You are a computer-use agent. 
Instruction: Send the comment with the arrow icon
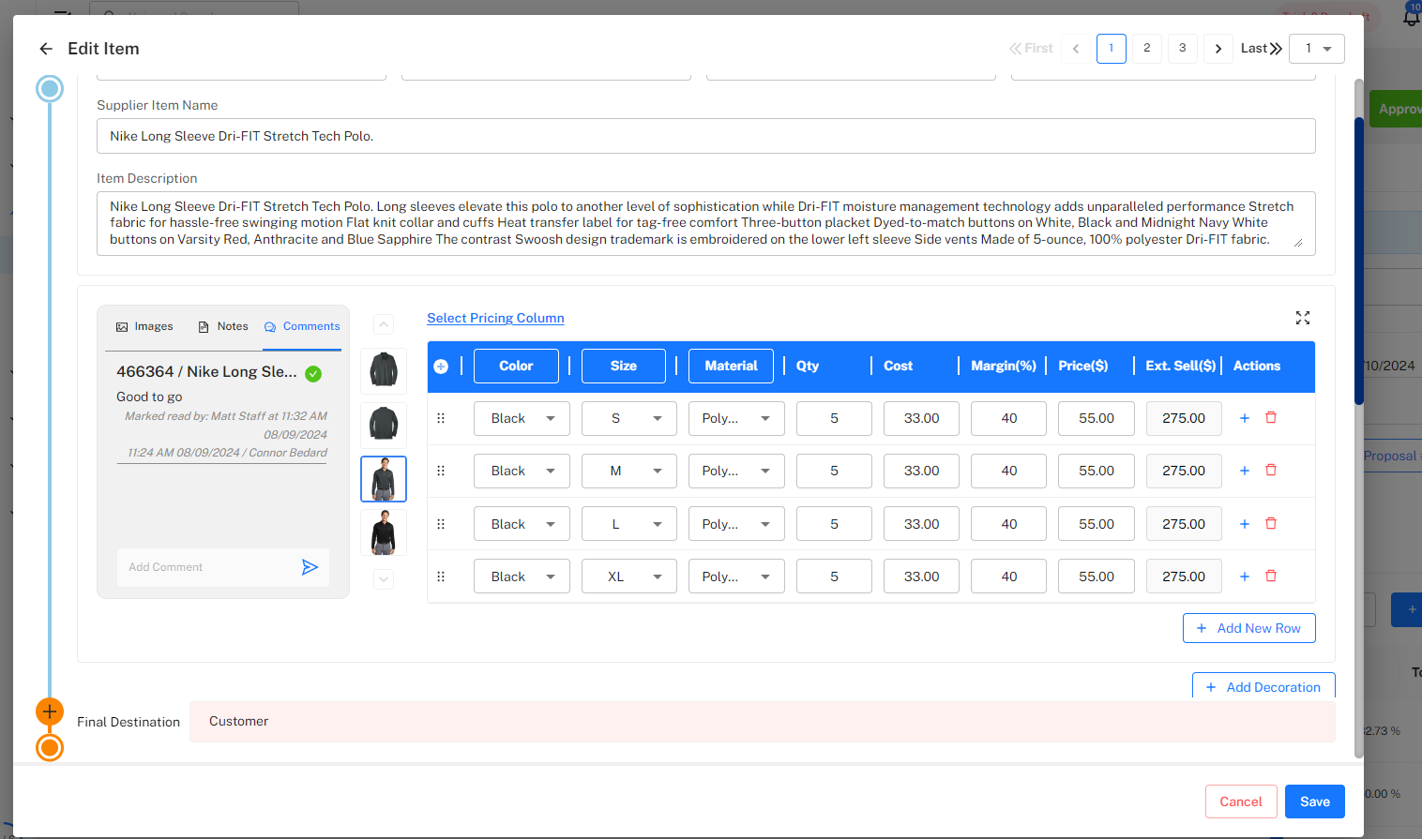tap(310, 567)
